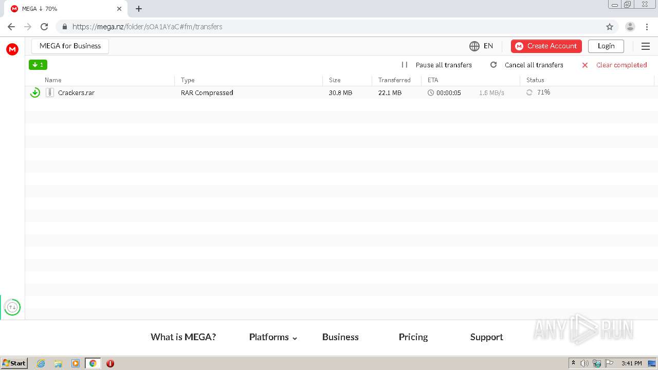The height and width of the screenshot is (370, 658).
Task: Click the red Opera-style taskbar icon
Action: point(110,363)
